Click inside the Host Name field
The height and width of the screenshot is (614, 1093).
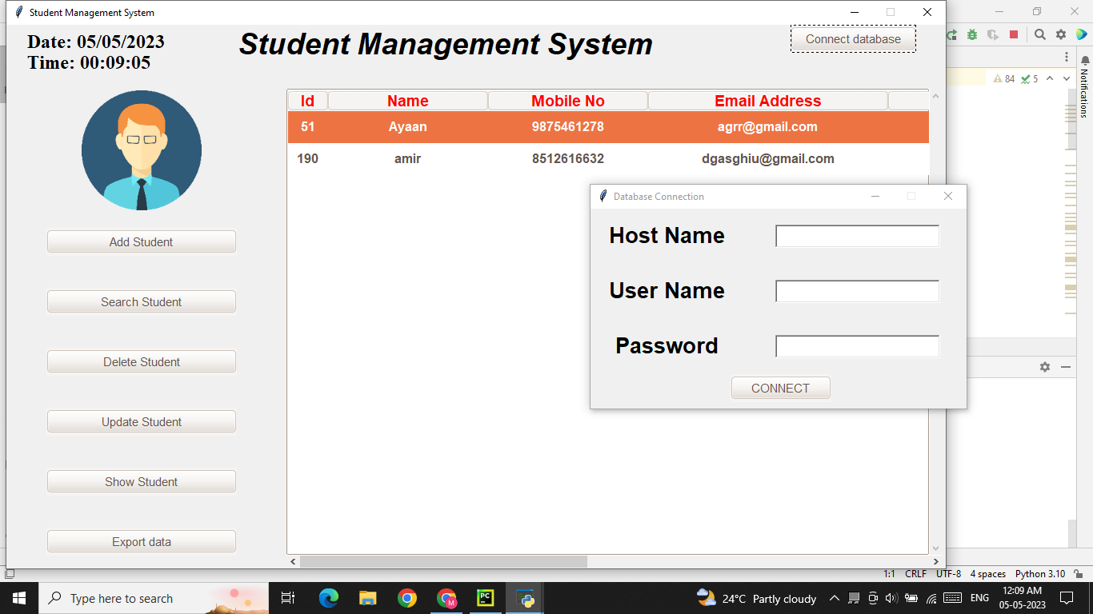point(856,236)
